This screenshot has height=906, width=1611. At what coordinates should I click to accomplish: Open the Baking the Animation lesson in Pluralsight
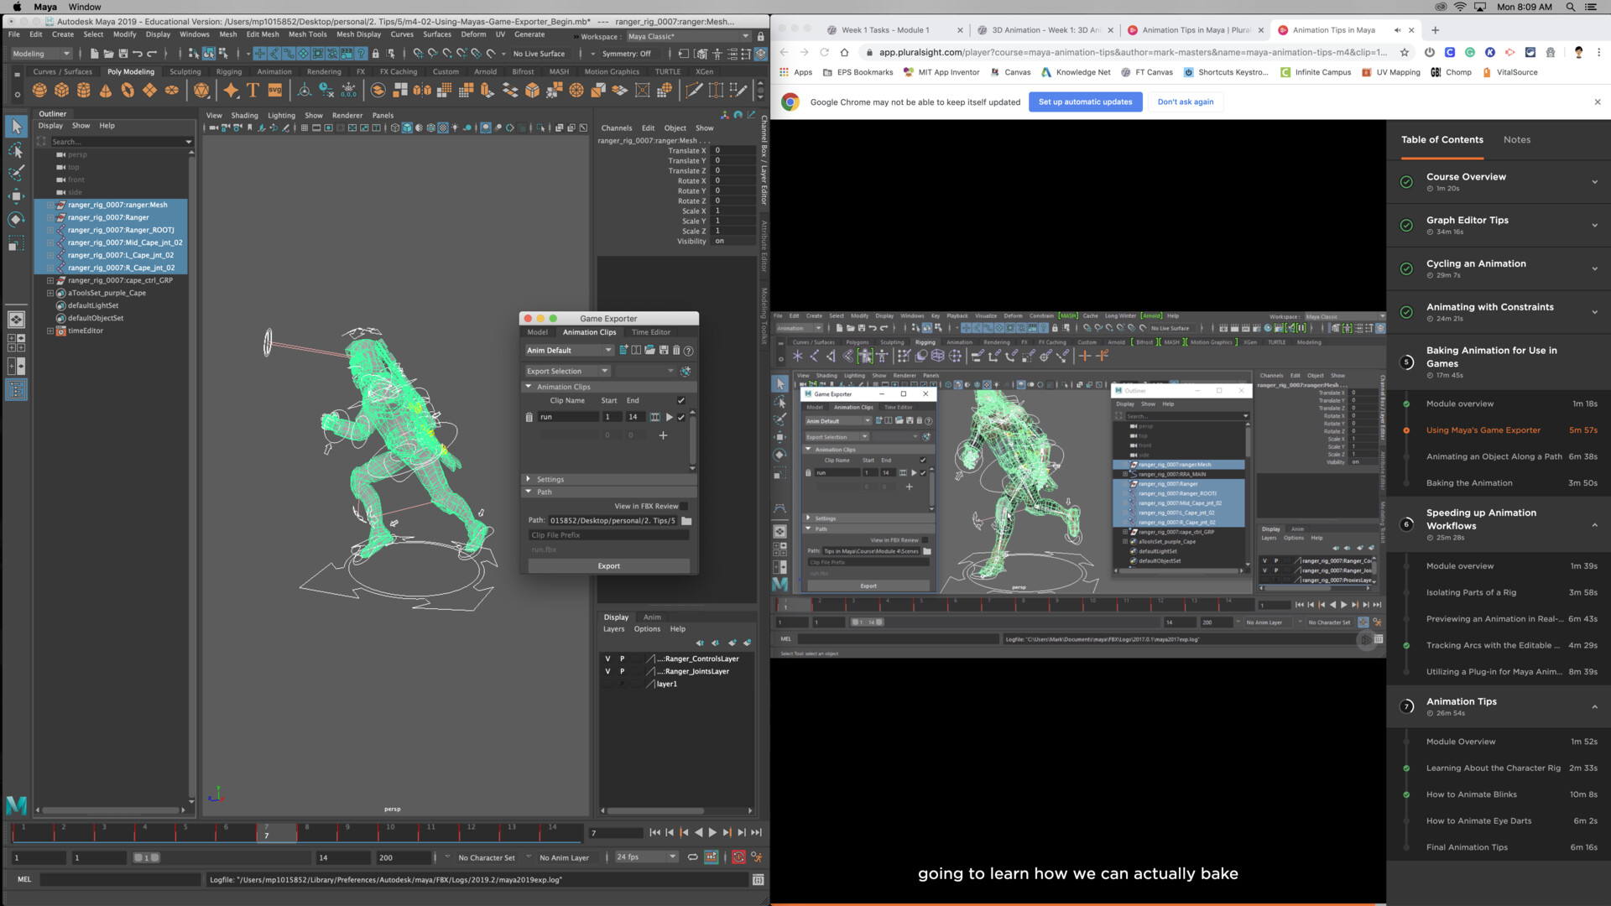(1469, 482)
